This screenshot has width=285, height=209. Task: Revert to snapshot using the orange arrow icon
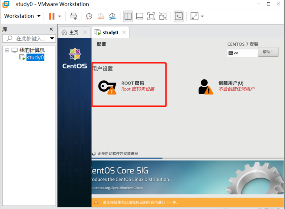click(101, 16)
